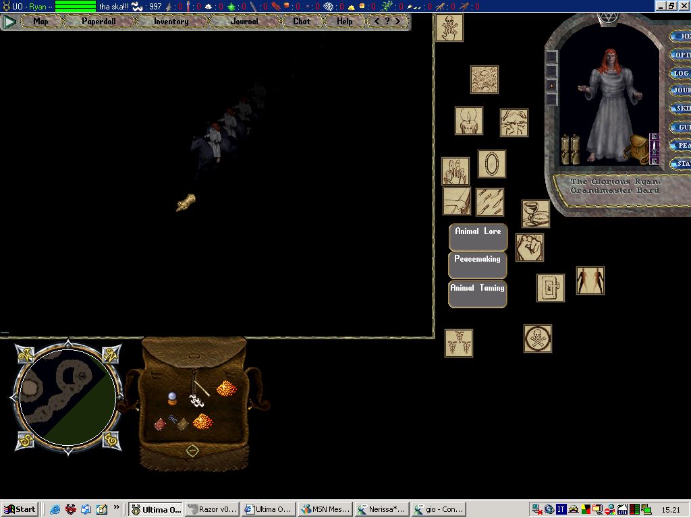
Task: Switch to the Razor taskbar window
Action: [213, 509]
